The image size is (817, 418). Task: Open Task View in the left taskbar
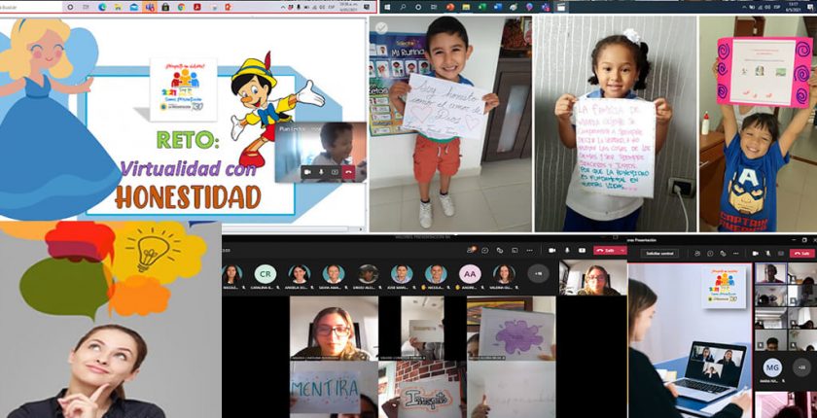(x=86, y=7)
